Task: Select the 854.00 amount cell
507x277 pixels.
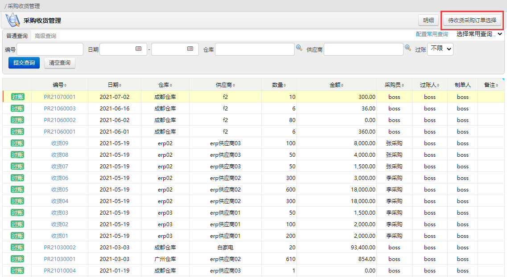Action: pos(337,259)
